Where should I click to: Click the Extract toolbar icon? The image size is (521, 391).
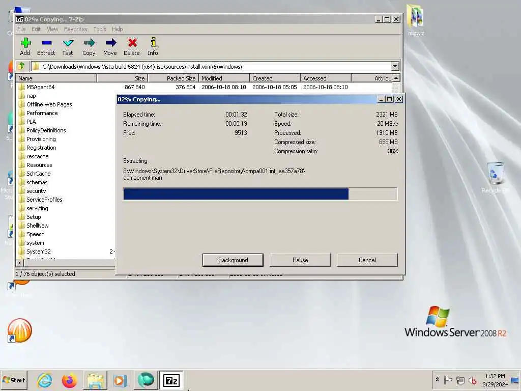click(46, 46)
